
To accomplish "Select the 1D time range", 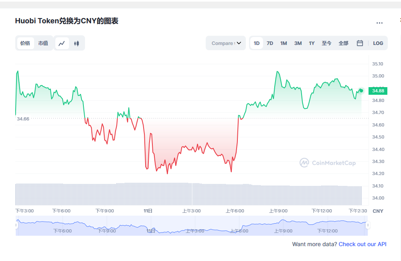I will point(257,43).
